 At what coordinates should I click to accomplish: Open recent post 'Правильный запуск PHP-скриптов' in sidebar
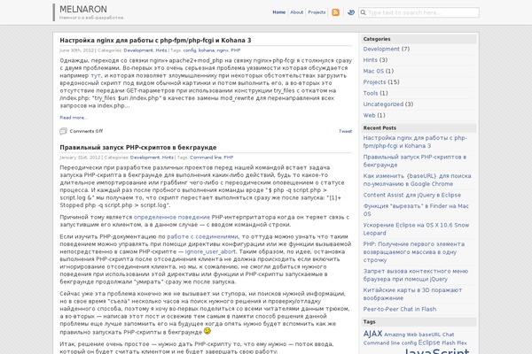click(415, 161)
